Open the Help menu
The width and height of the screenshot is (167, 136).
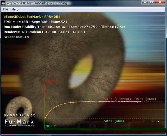click(15, 9)
